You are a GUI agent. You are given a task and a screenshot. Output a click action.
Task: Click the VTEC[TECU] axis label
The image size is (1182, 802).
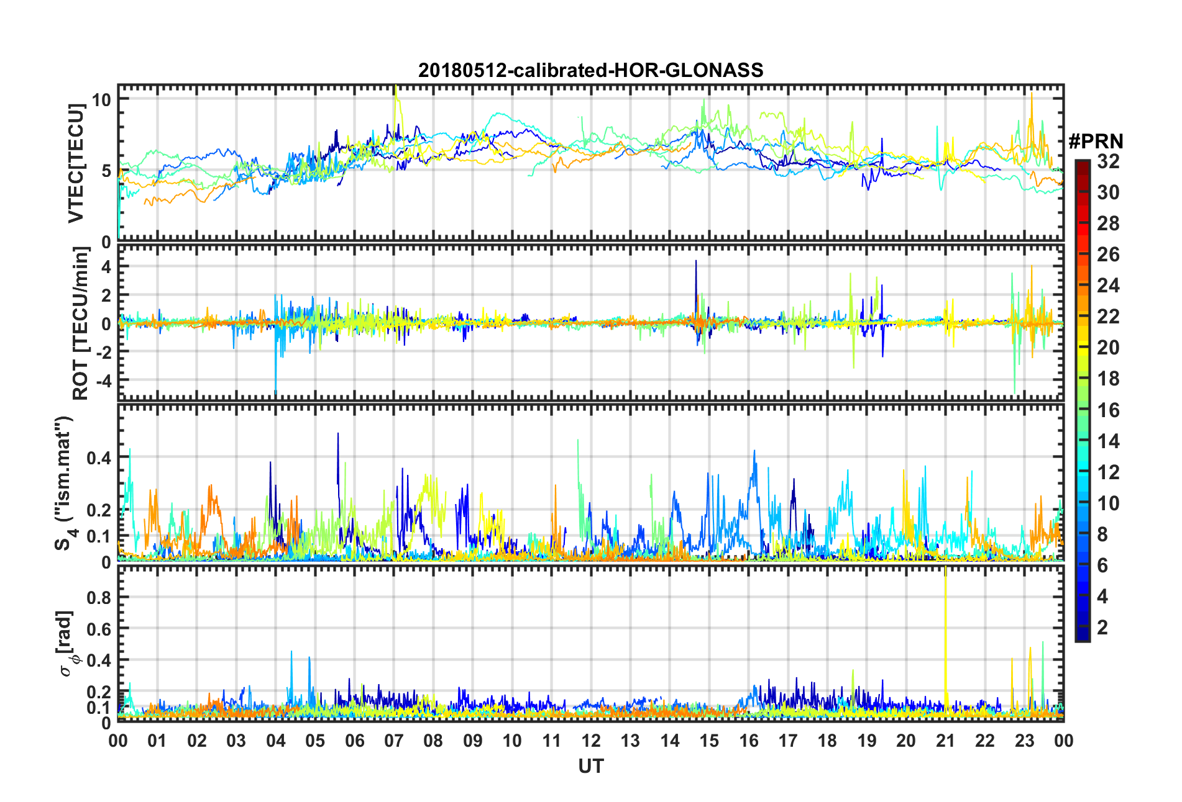coord(76,164)
